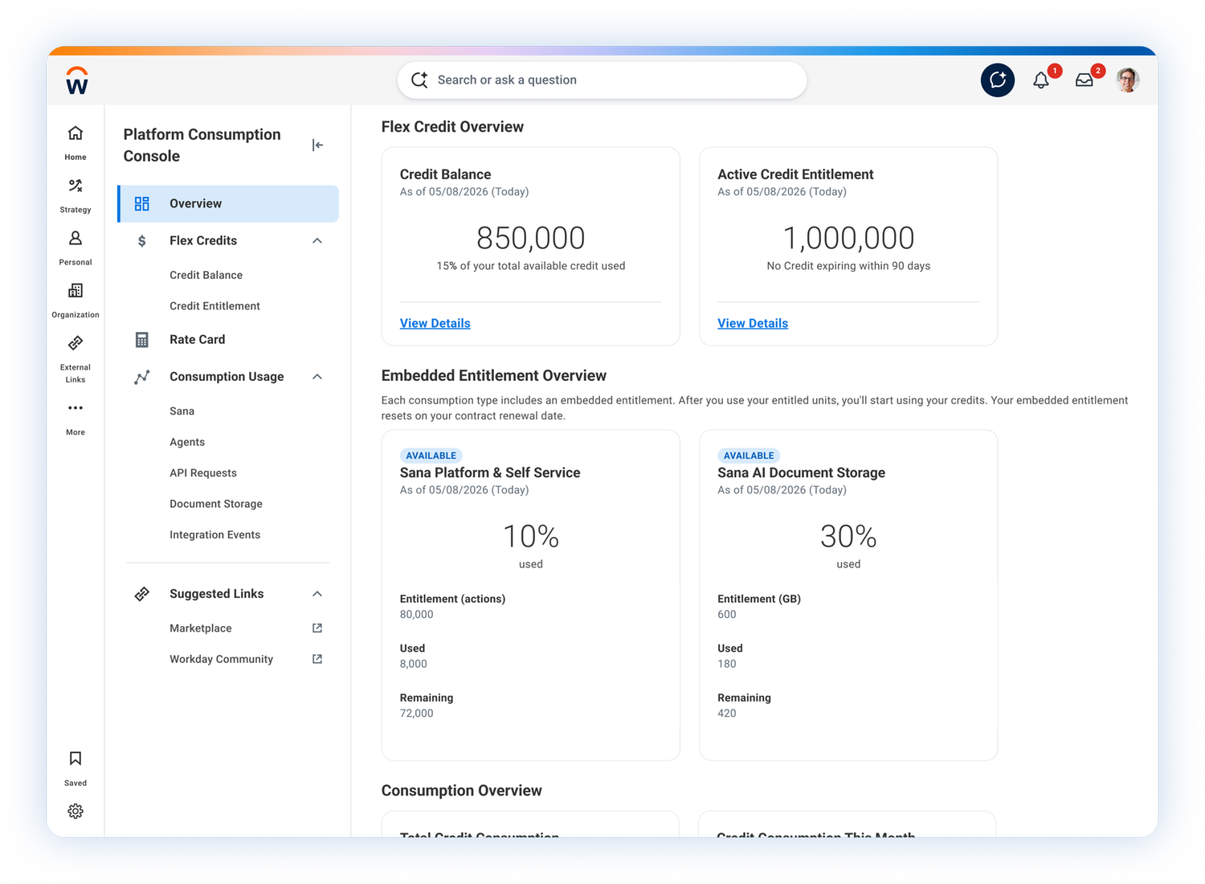
Task: Click the Sana AI Document Storage title
Action: coord(801,473)
